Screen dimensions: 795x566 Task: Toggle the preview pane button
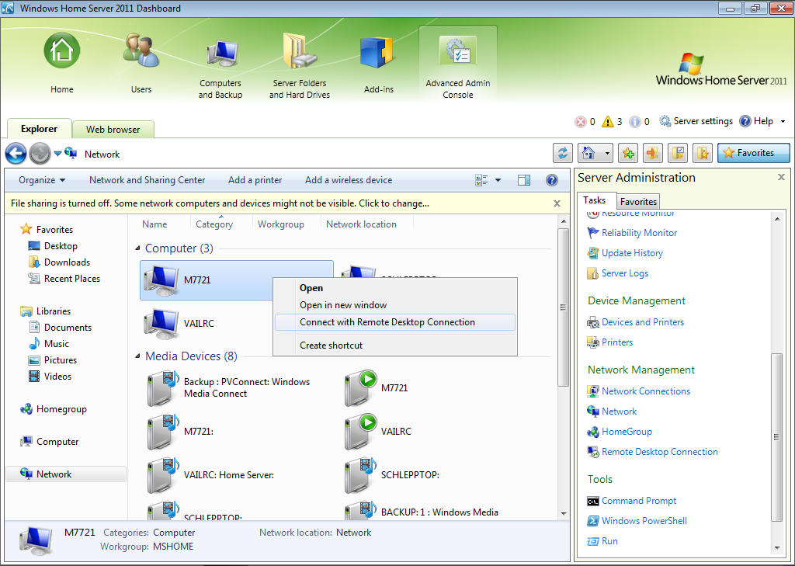coord(524,180)
